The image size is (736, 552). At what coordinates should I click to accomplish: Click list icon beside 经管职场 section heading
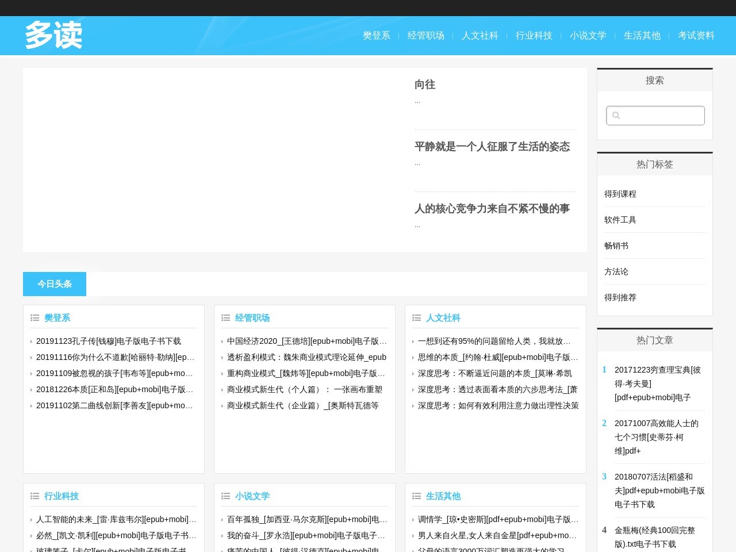[x=226, y=318]
